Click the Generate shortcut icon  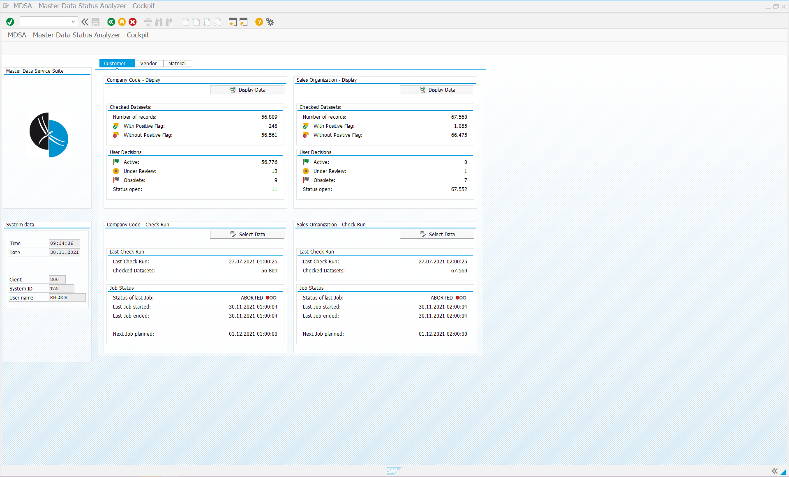click(244, 22)
